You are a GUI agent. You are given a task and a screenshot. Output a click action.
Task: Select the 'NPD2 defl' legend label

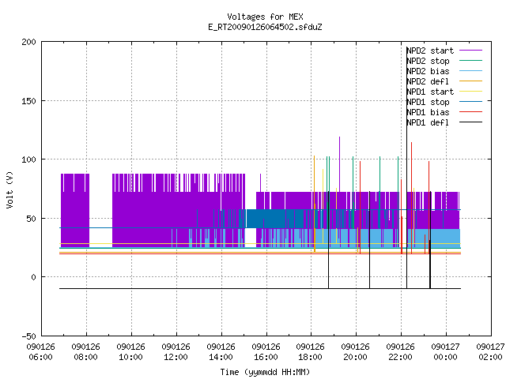(x=428, y=81)
